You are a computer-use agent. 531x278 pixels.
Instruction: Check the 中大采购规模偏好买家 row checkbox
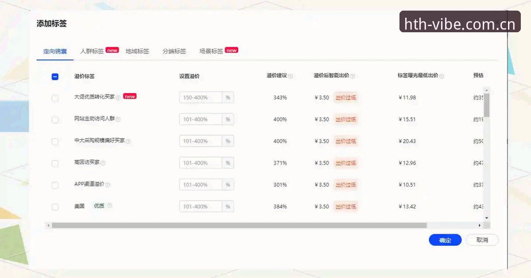pyautogui.click(x=55, y=141)
